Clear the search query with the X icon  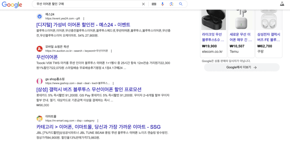coord(143,4)
